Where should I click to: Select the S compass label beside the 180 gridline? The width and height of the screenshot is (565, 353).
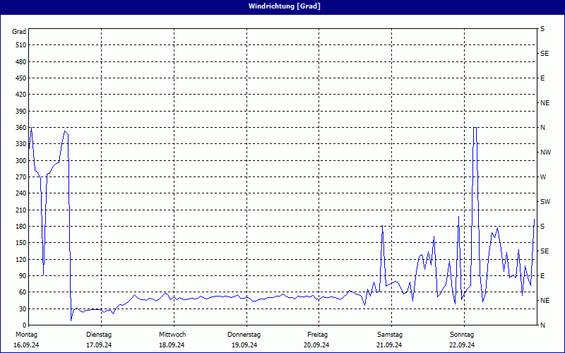click(x=542, y=226)
